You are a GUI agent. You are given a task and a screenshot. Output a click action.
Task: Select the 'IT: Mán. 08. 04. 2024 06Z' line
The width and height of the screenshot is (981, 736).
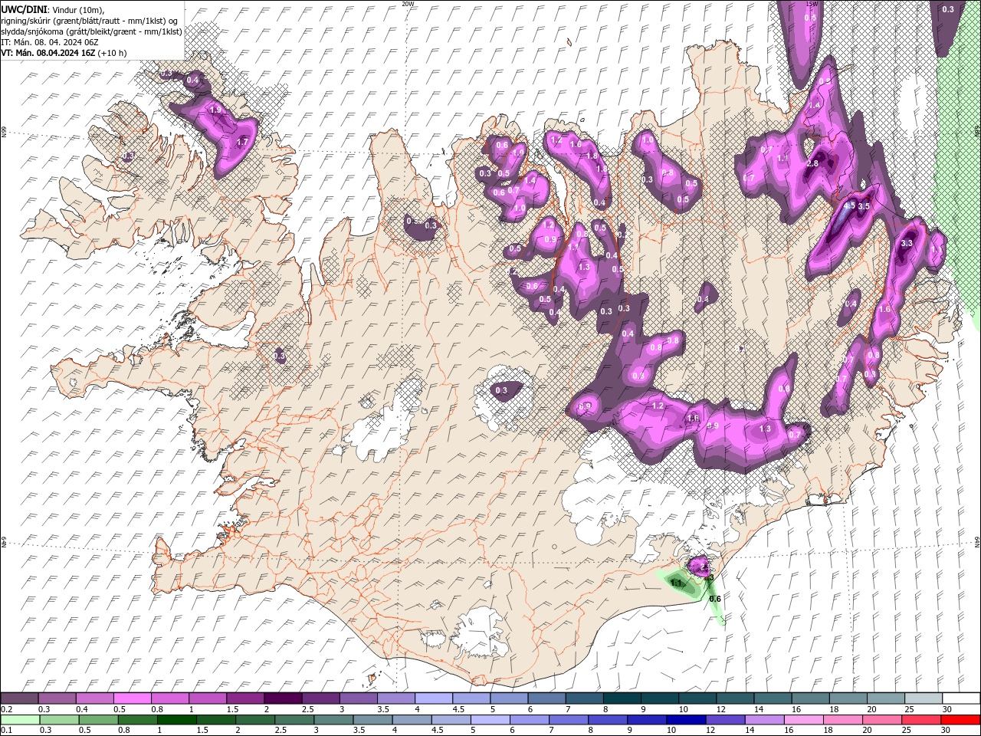coord(48,42)
